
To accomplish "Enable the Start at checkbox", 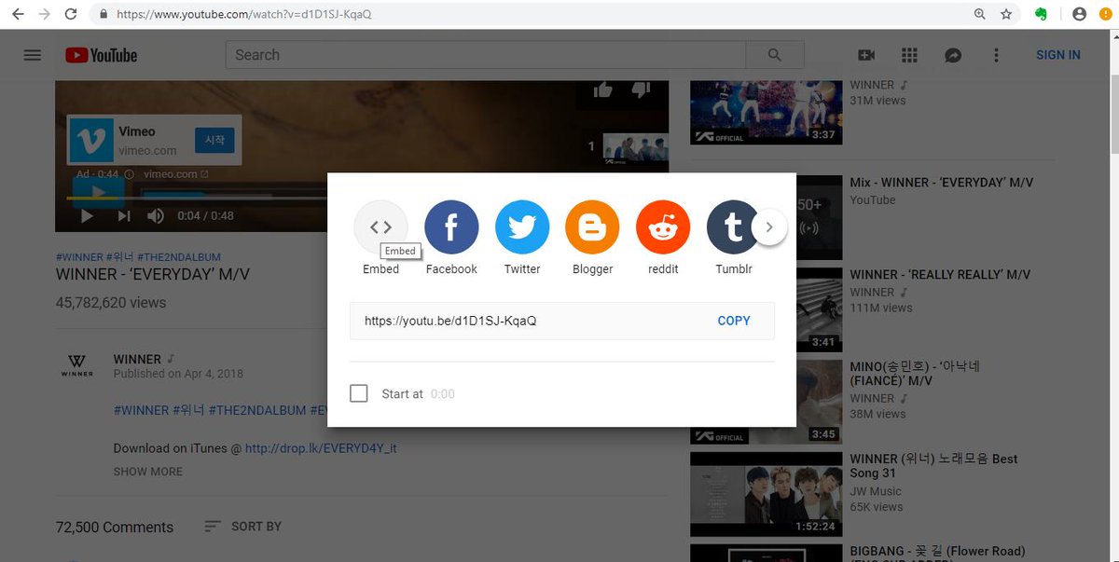I will (x=359, y=393).
